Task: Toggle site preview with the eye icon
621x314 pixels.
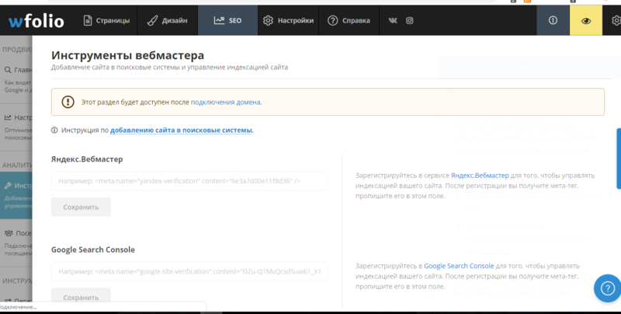Action: (586, 20)
